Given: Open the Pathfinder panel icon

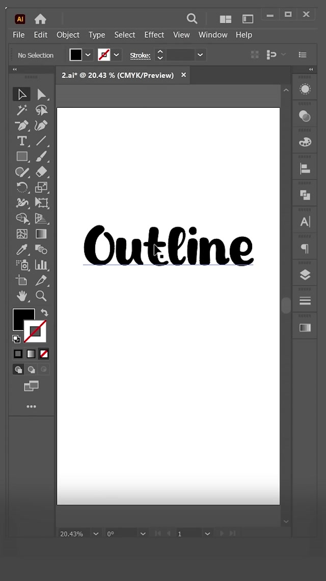Looking at the screenshot, I should coord(305,195).
